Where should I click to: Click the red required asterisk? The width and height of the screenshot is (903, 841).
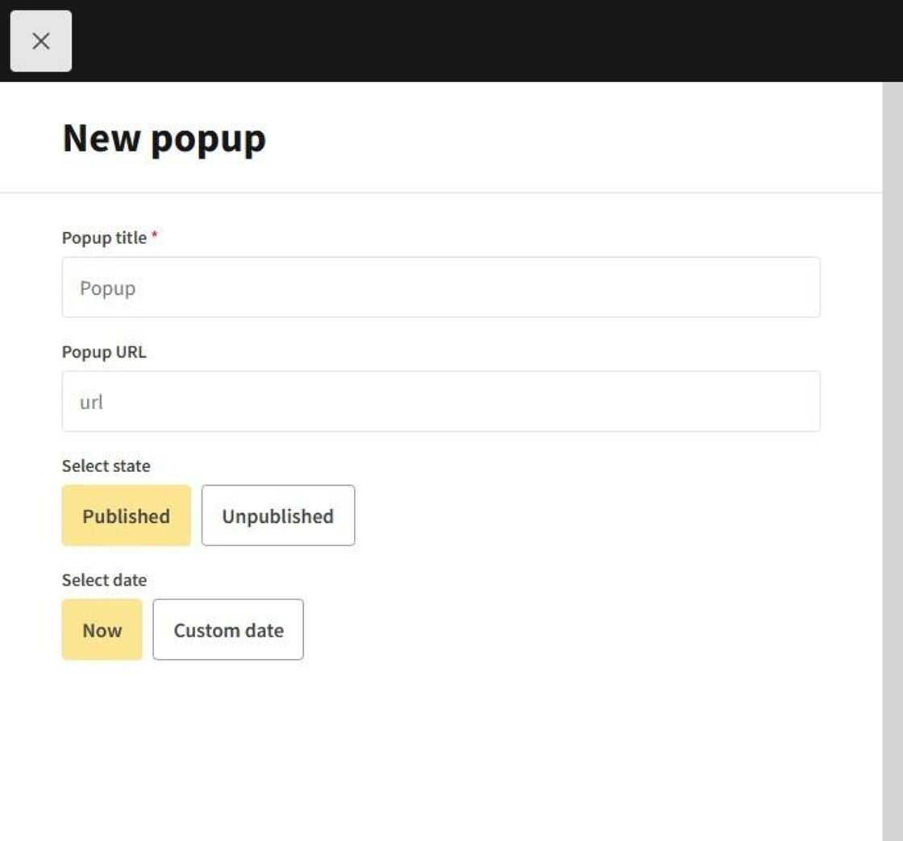(155, 236)
